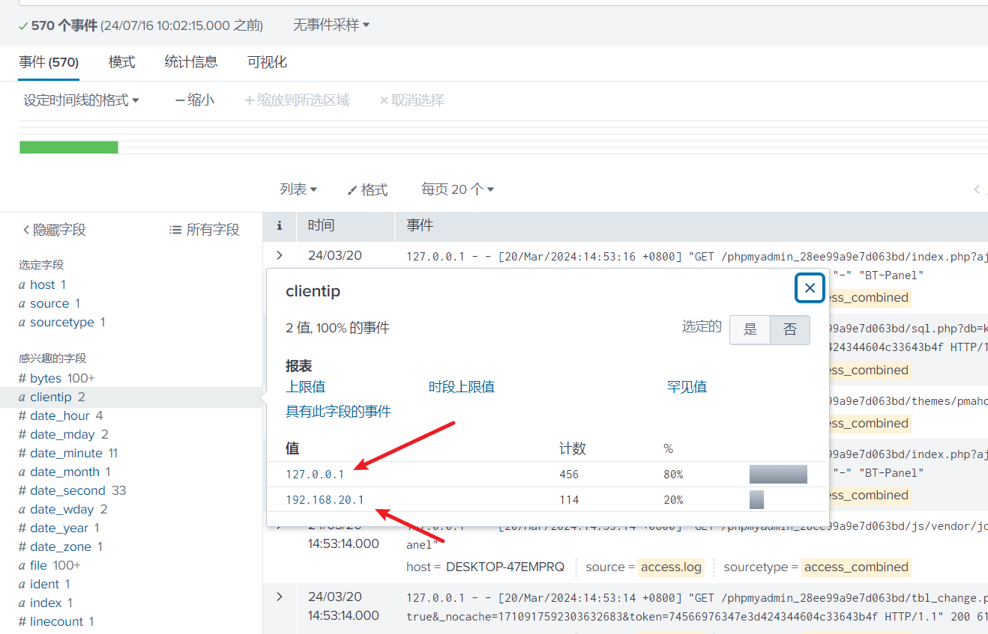Close the clientip field popup

[x=810, y=287]
